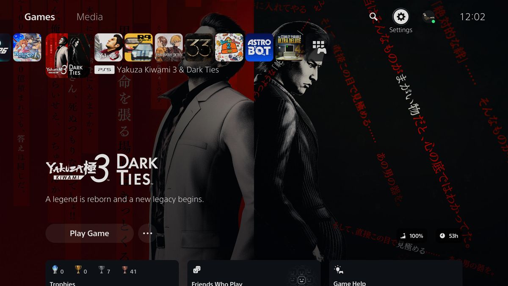This screenshot has width=508, height=286.
Task: Click the large Yakuza Kiwami 3 Dark Ties logo
Action: 102,169
